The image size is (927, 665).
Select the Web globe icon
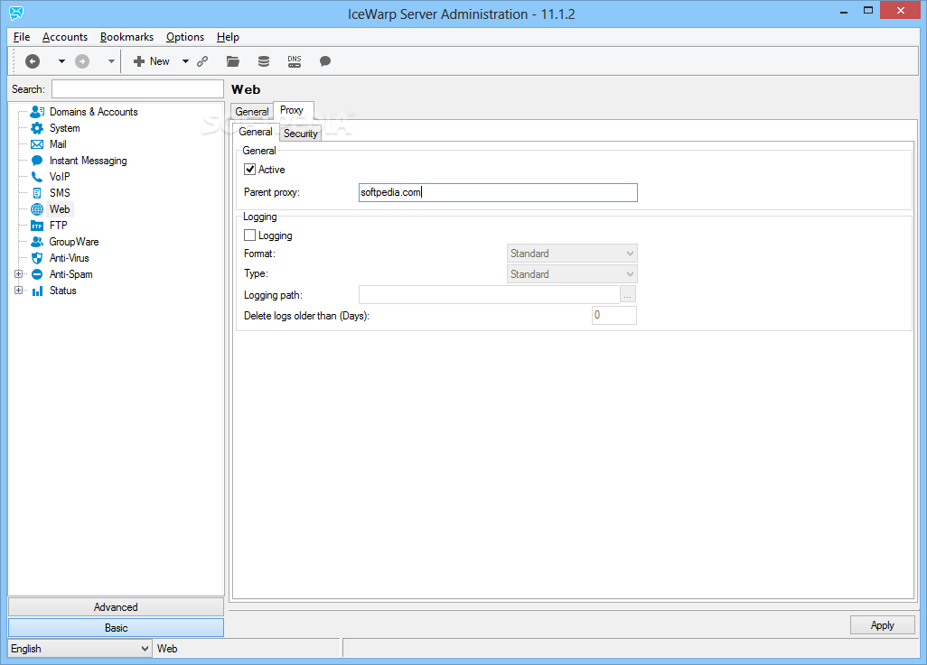[37, 209]
